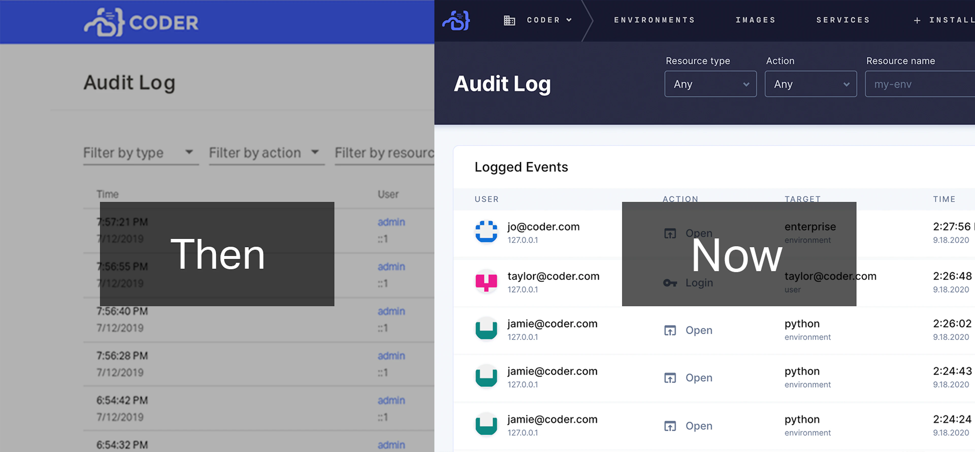
Task: Click the Open label in the 2:26:02 row
Action: tap(699, 330)
